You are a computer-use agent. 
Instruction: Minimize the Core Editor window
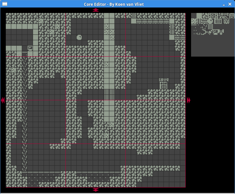224,4
